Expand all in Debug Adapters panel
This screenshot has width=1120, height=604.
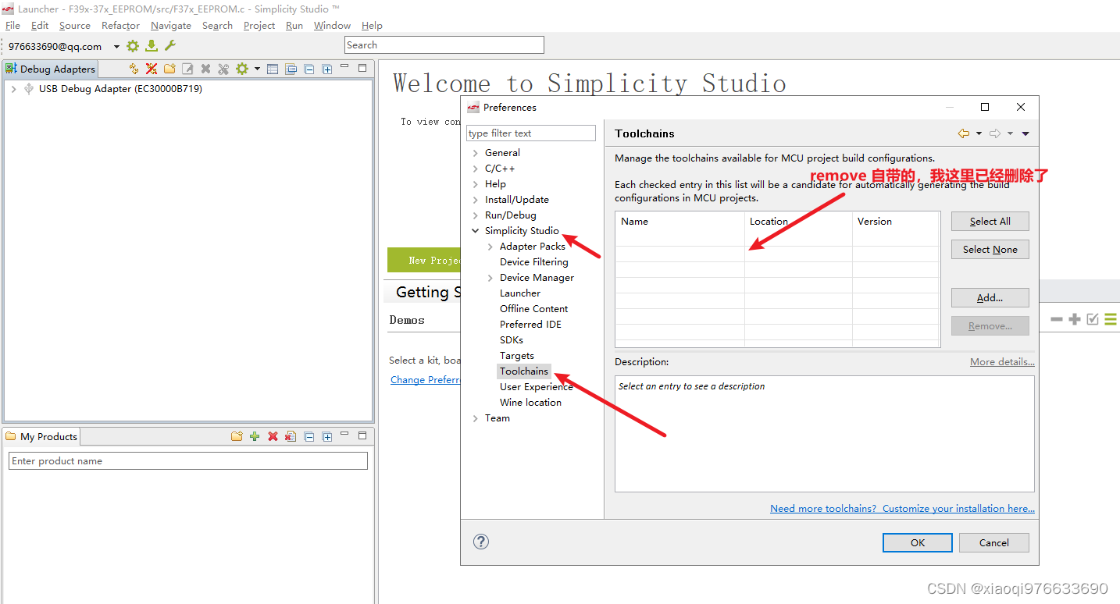pyautogui.click(x=327, y=69)
